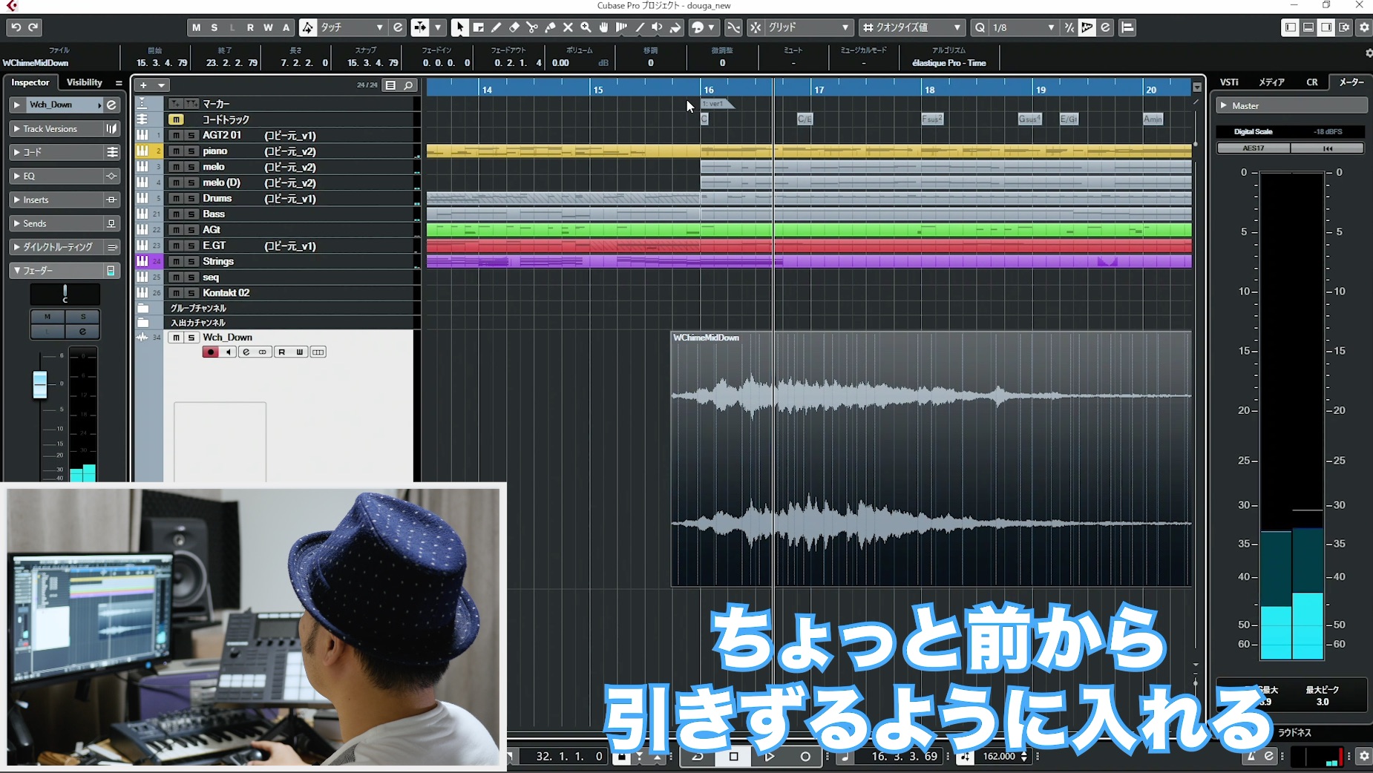Switch to the Visibility tab
This screenshot has width=1373, height=773.
coord(85,83)
